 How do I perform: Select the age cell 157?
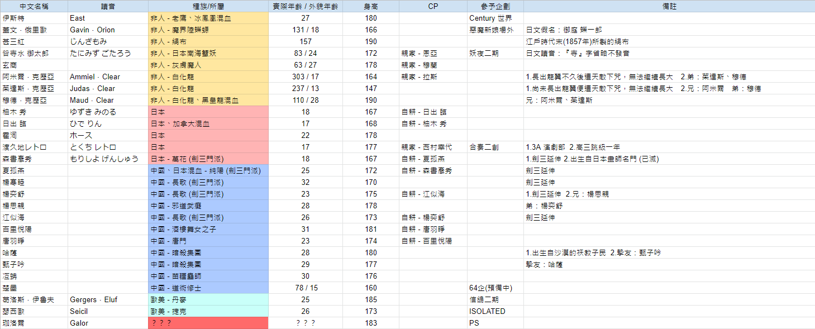(306, 42)
